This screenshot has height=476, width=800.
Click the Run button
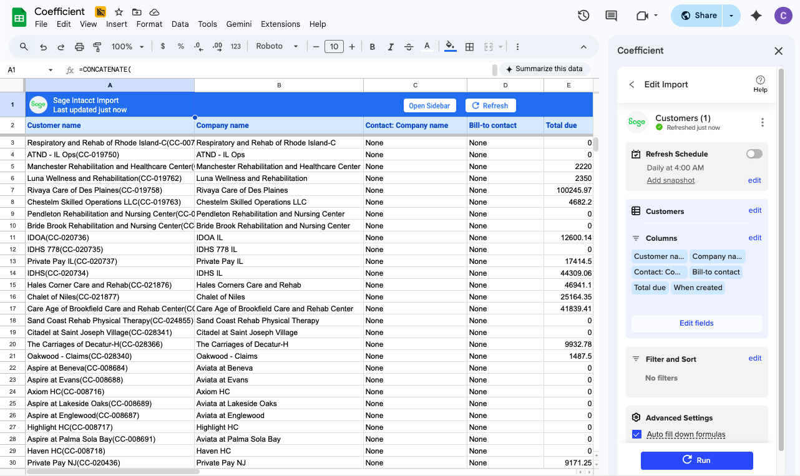(696, 460)
